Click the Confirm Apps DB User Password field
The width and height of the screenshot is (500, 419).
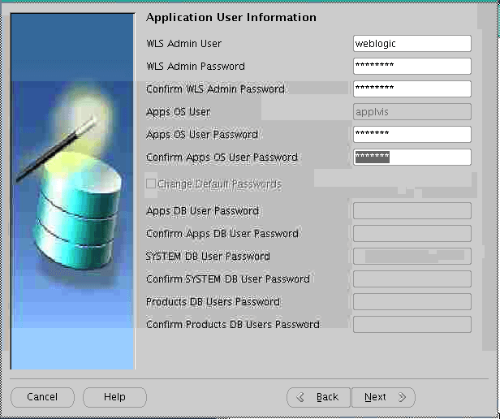pyautogui.click(x=412, y=234)
